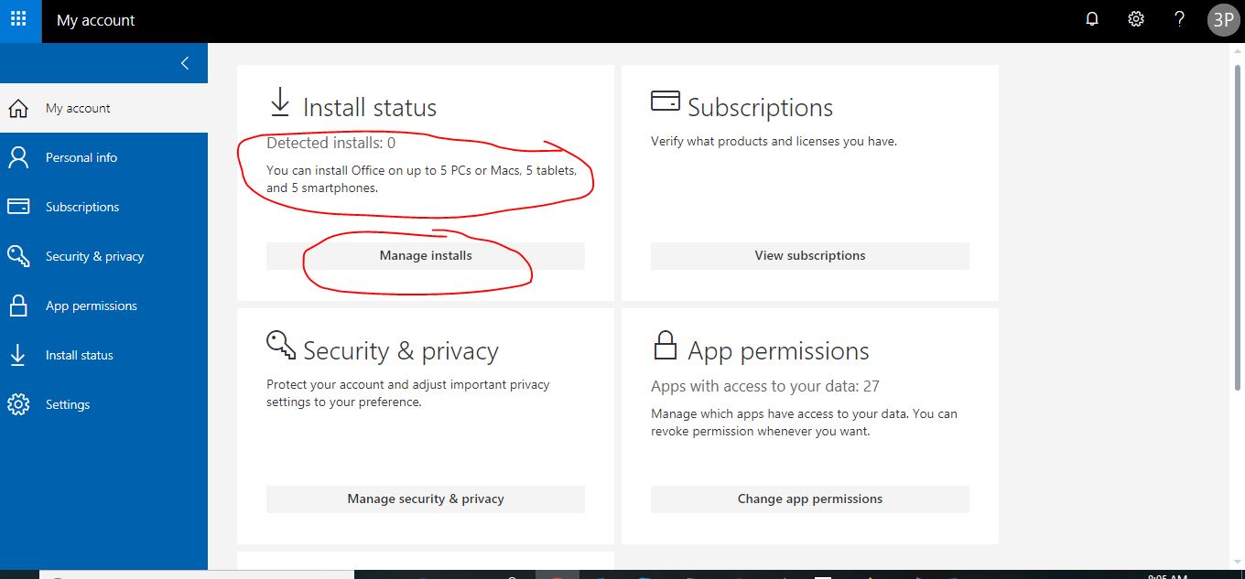Click the person icon for Personal info

click(x=18, y=157)
